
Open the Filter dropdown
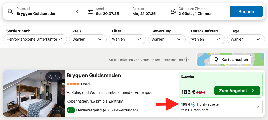point(127,39)
